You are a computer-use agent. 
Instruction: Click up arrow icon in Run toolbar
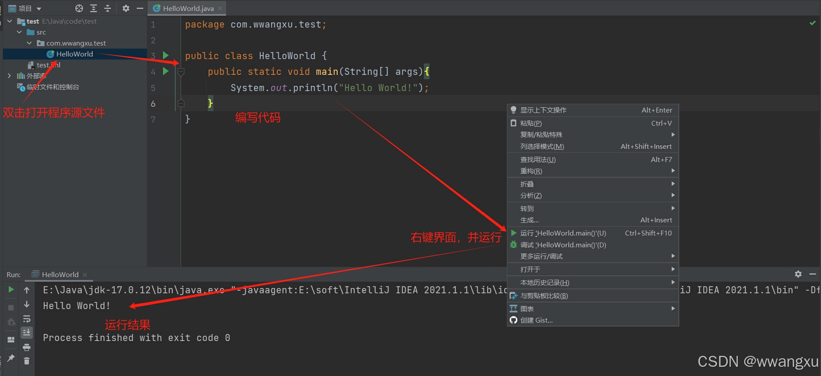pyautogui.click(x=27, y=290)
